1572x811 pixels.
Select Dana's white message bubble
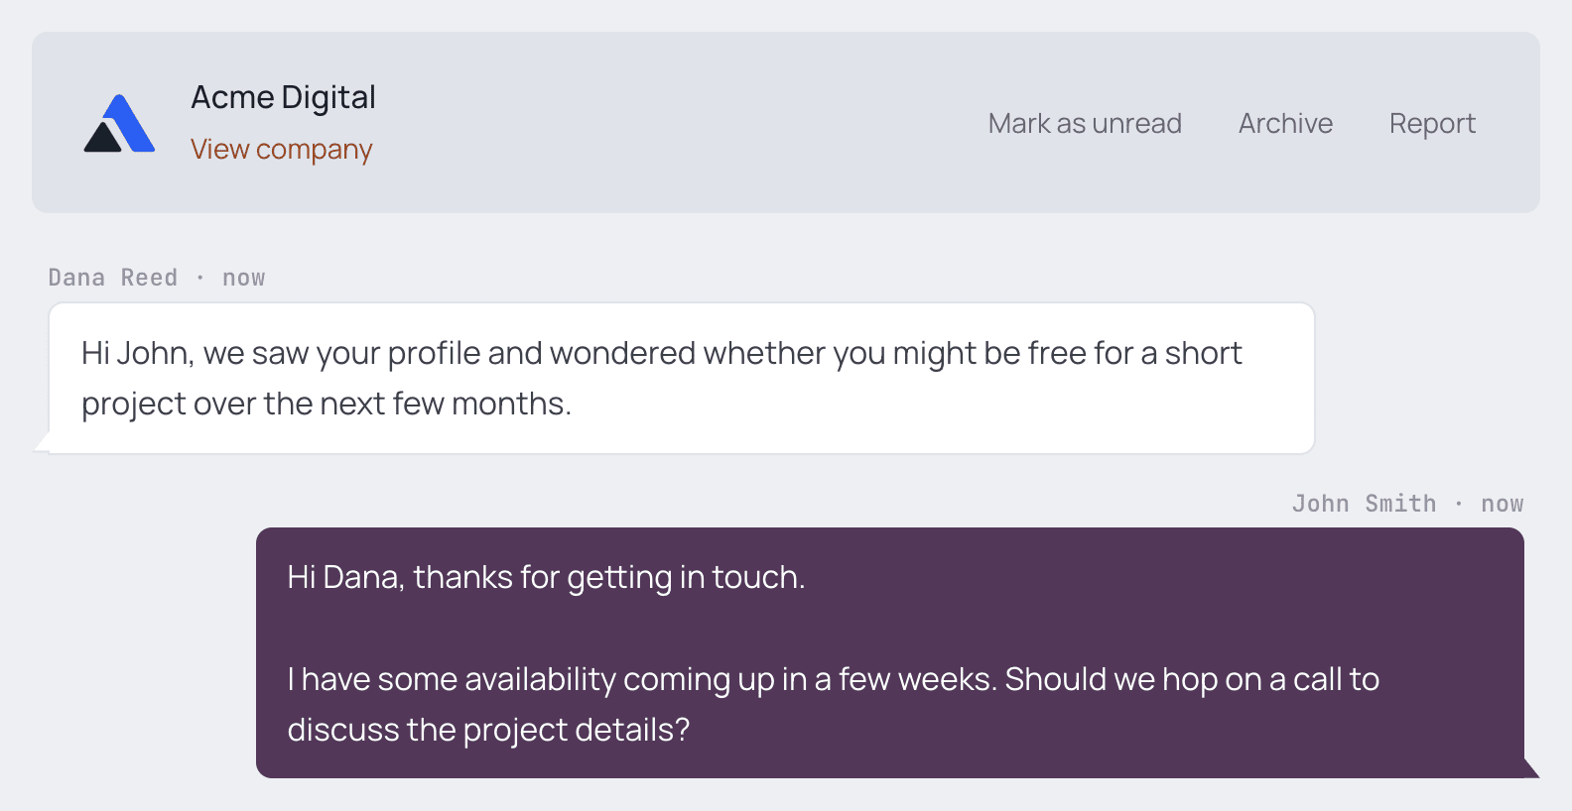pos(682,378)
